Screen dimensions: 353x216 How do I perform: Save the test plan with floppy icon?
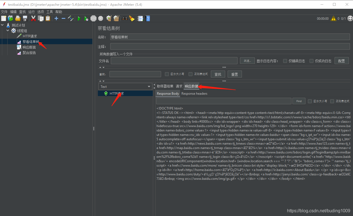[25, 18]
